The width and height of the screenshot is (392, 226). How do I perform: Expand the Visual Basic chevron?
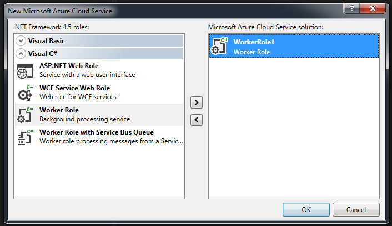pos(21,40)
